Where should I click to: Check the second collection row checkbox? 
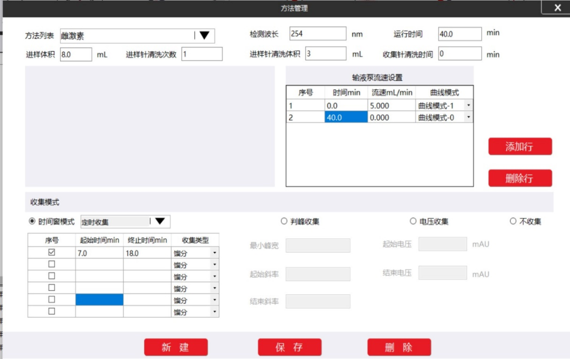(50, 264)
